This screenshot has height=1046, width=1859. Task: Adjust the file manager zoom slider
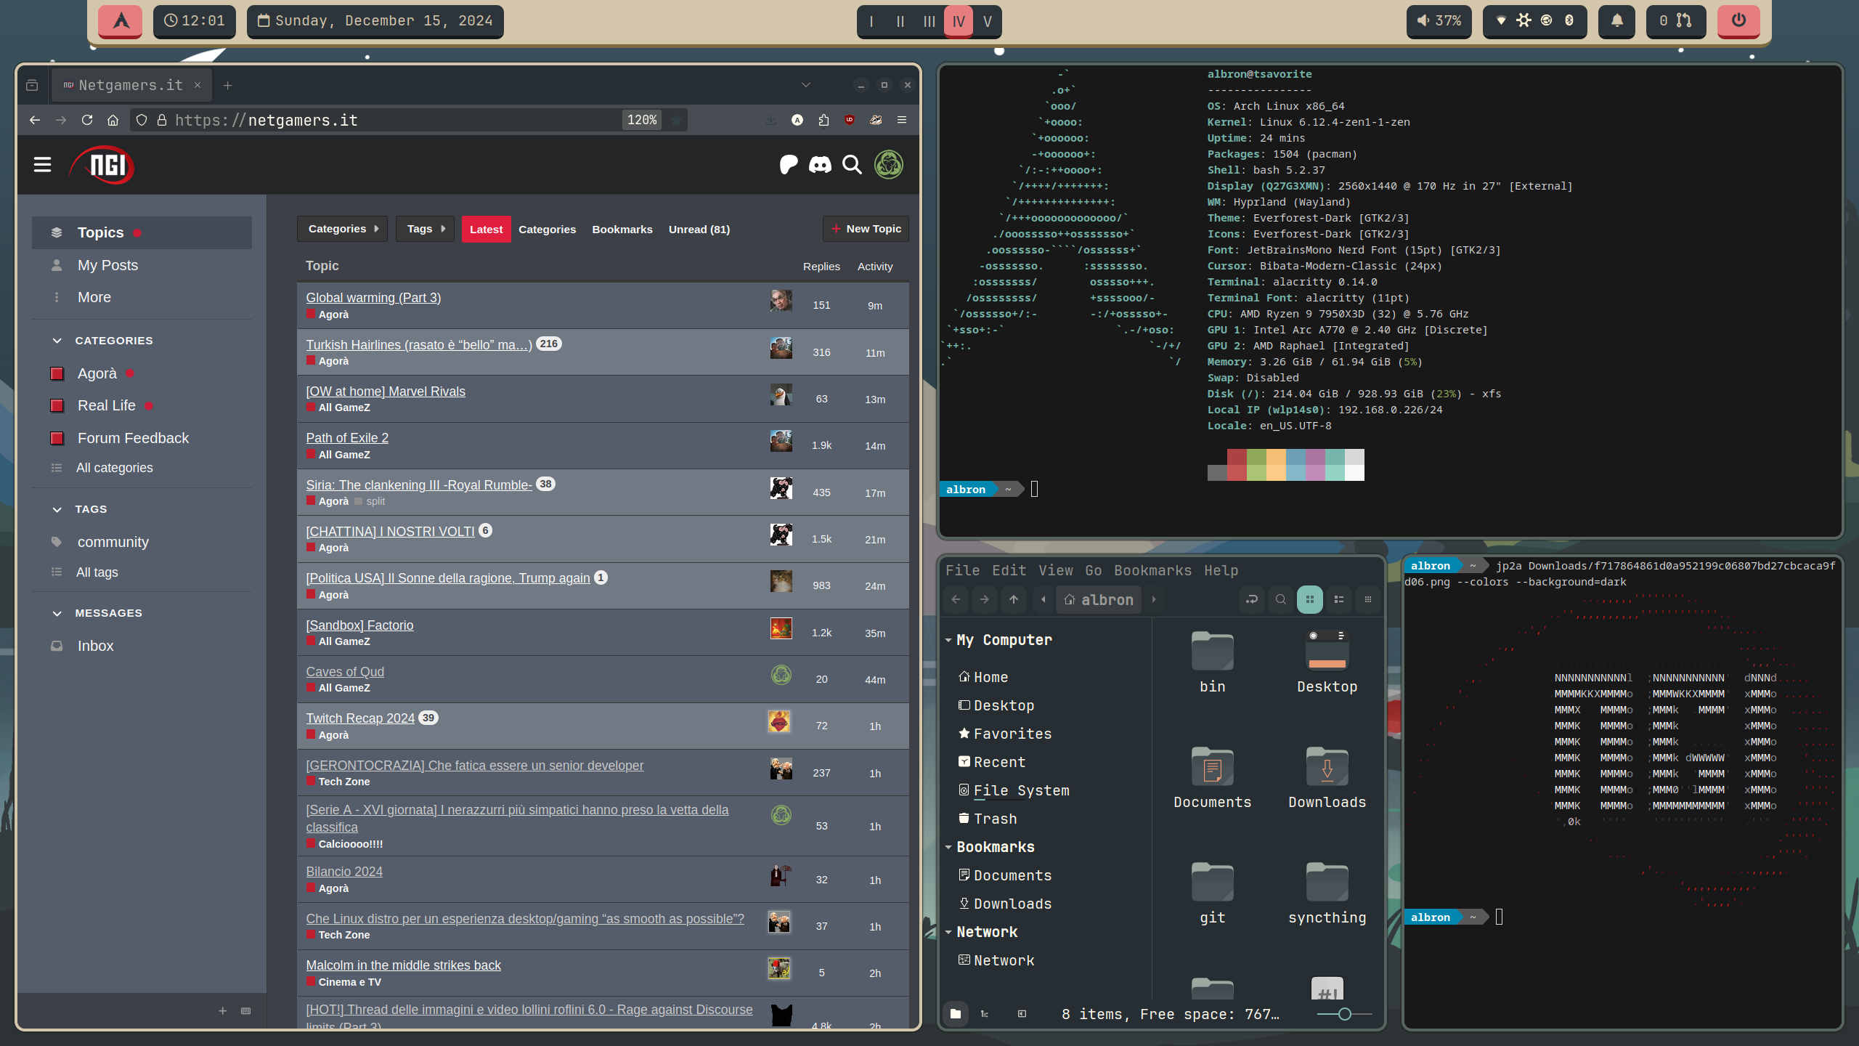point(1344,1013)
